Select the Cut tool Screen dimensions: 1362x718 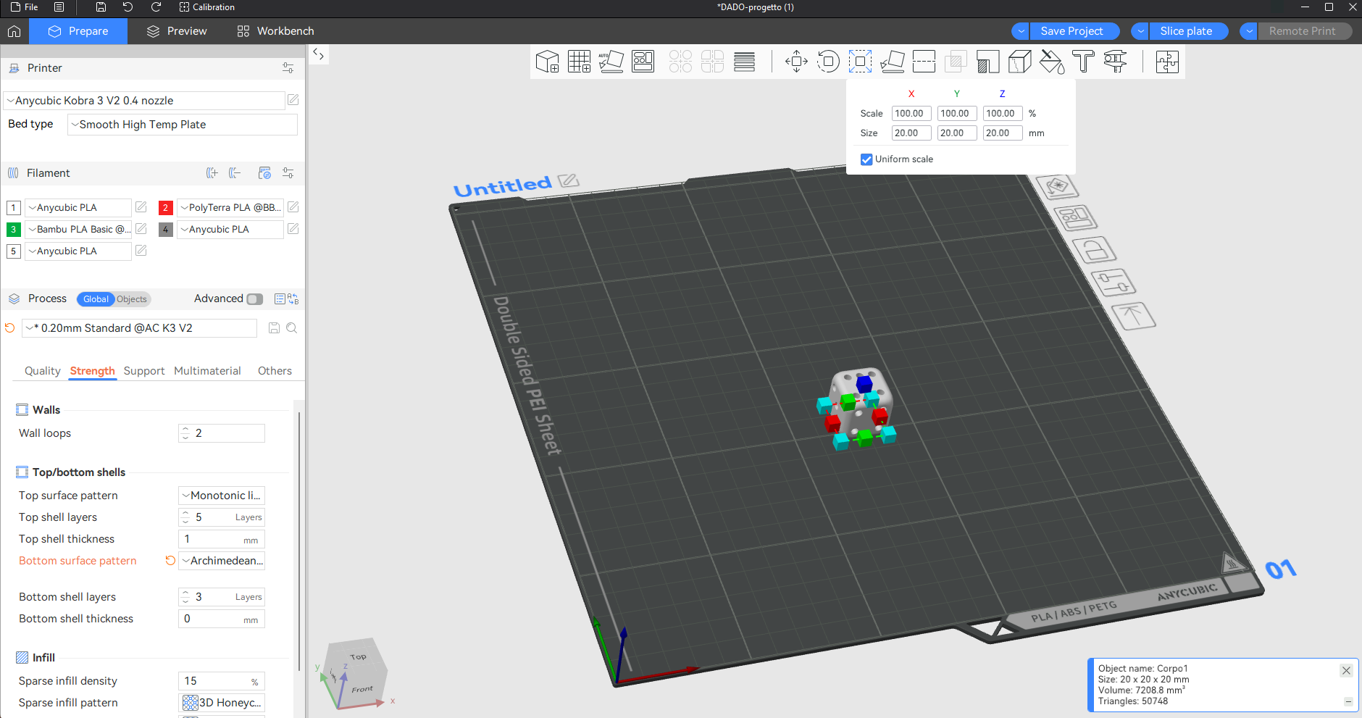pyautogui.click(x=924, y=62)
